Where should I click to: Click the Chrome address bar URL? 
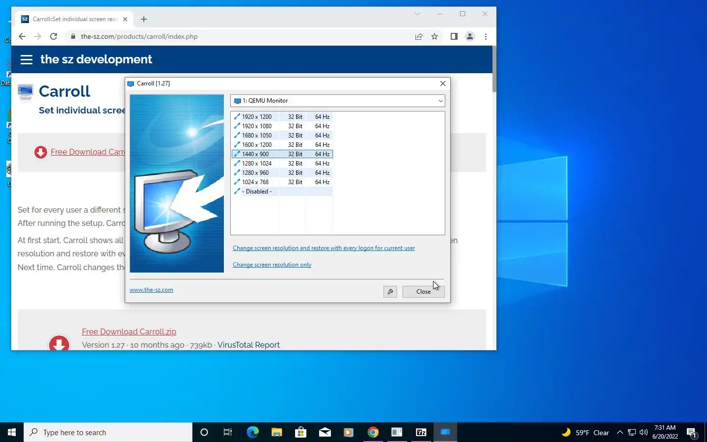[139, 36]
